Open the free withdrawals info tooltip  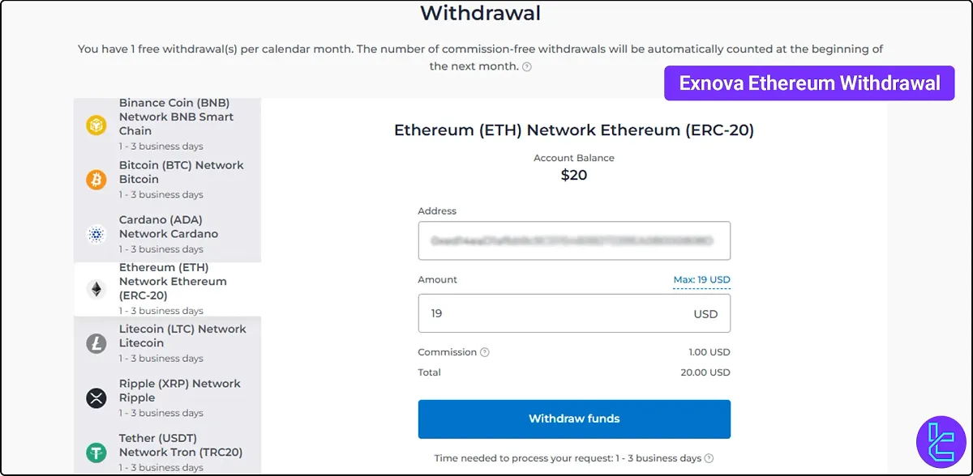point(527,67)
